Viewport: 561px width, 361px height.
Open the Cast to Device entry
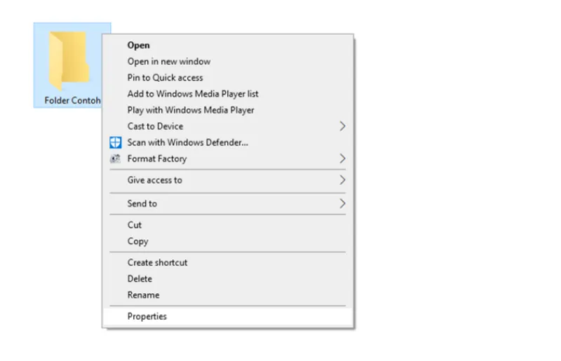point(227,126)
